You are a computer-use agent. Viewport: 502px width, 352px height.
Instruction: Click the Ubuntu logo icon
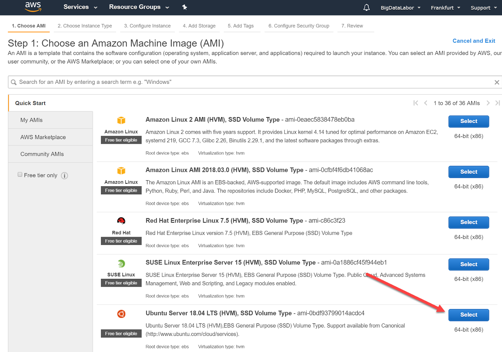[121, 314]
